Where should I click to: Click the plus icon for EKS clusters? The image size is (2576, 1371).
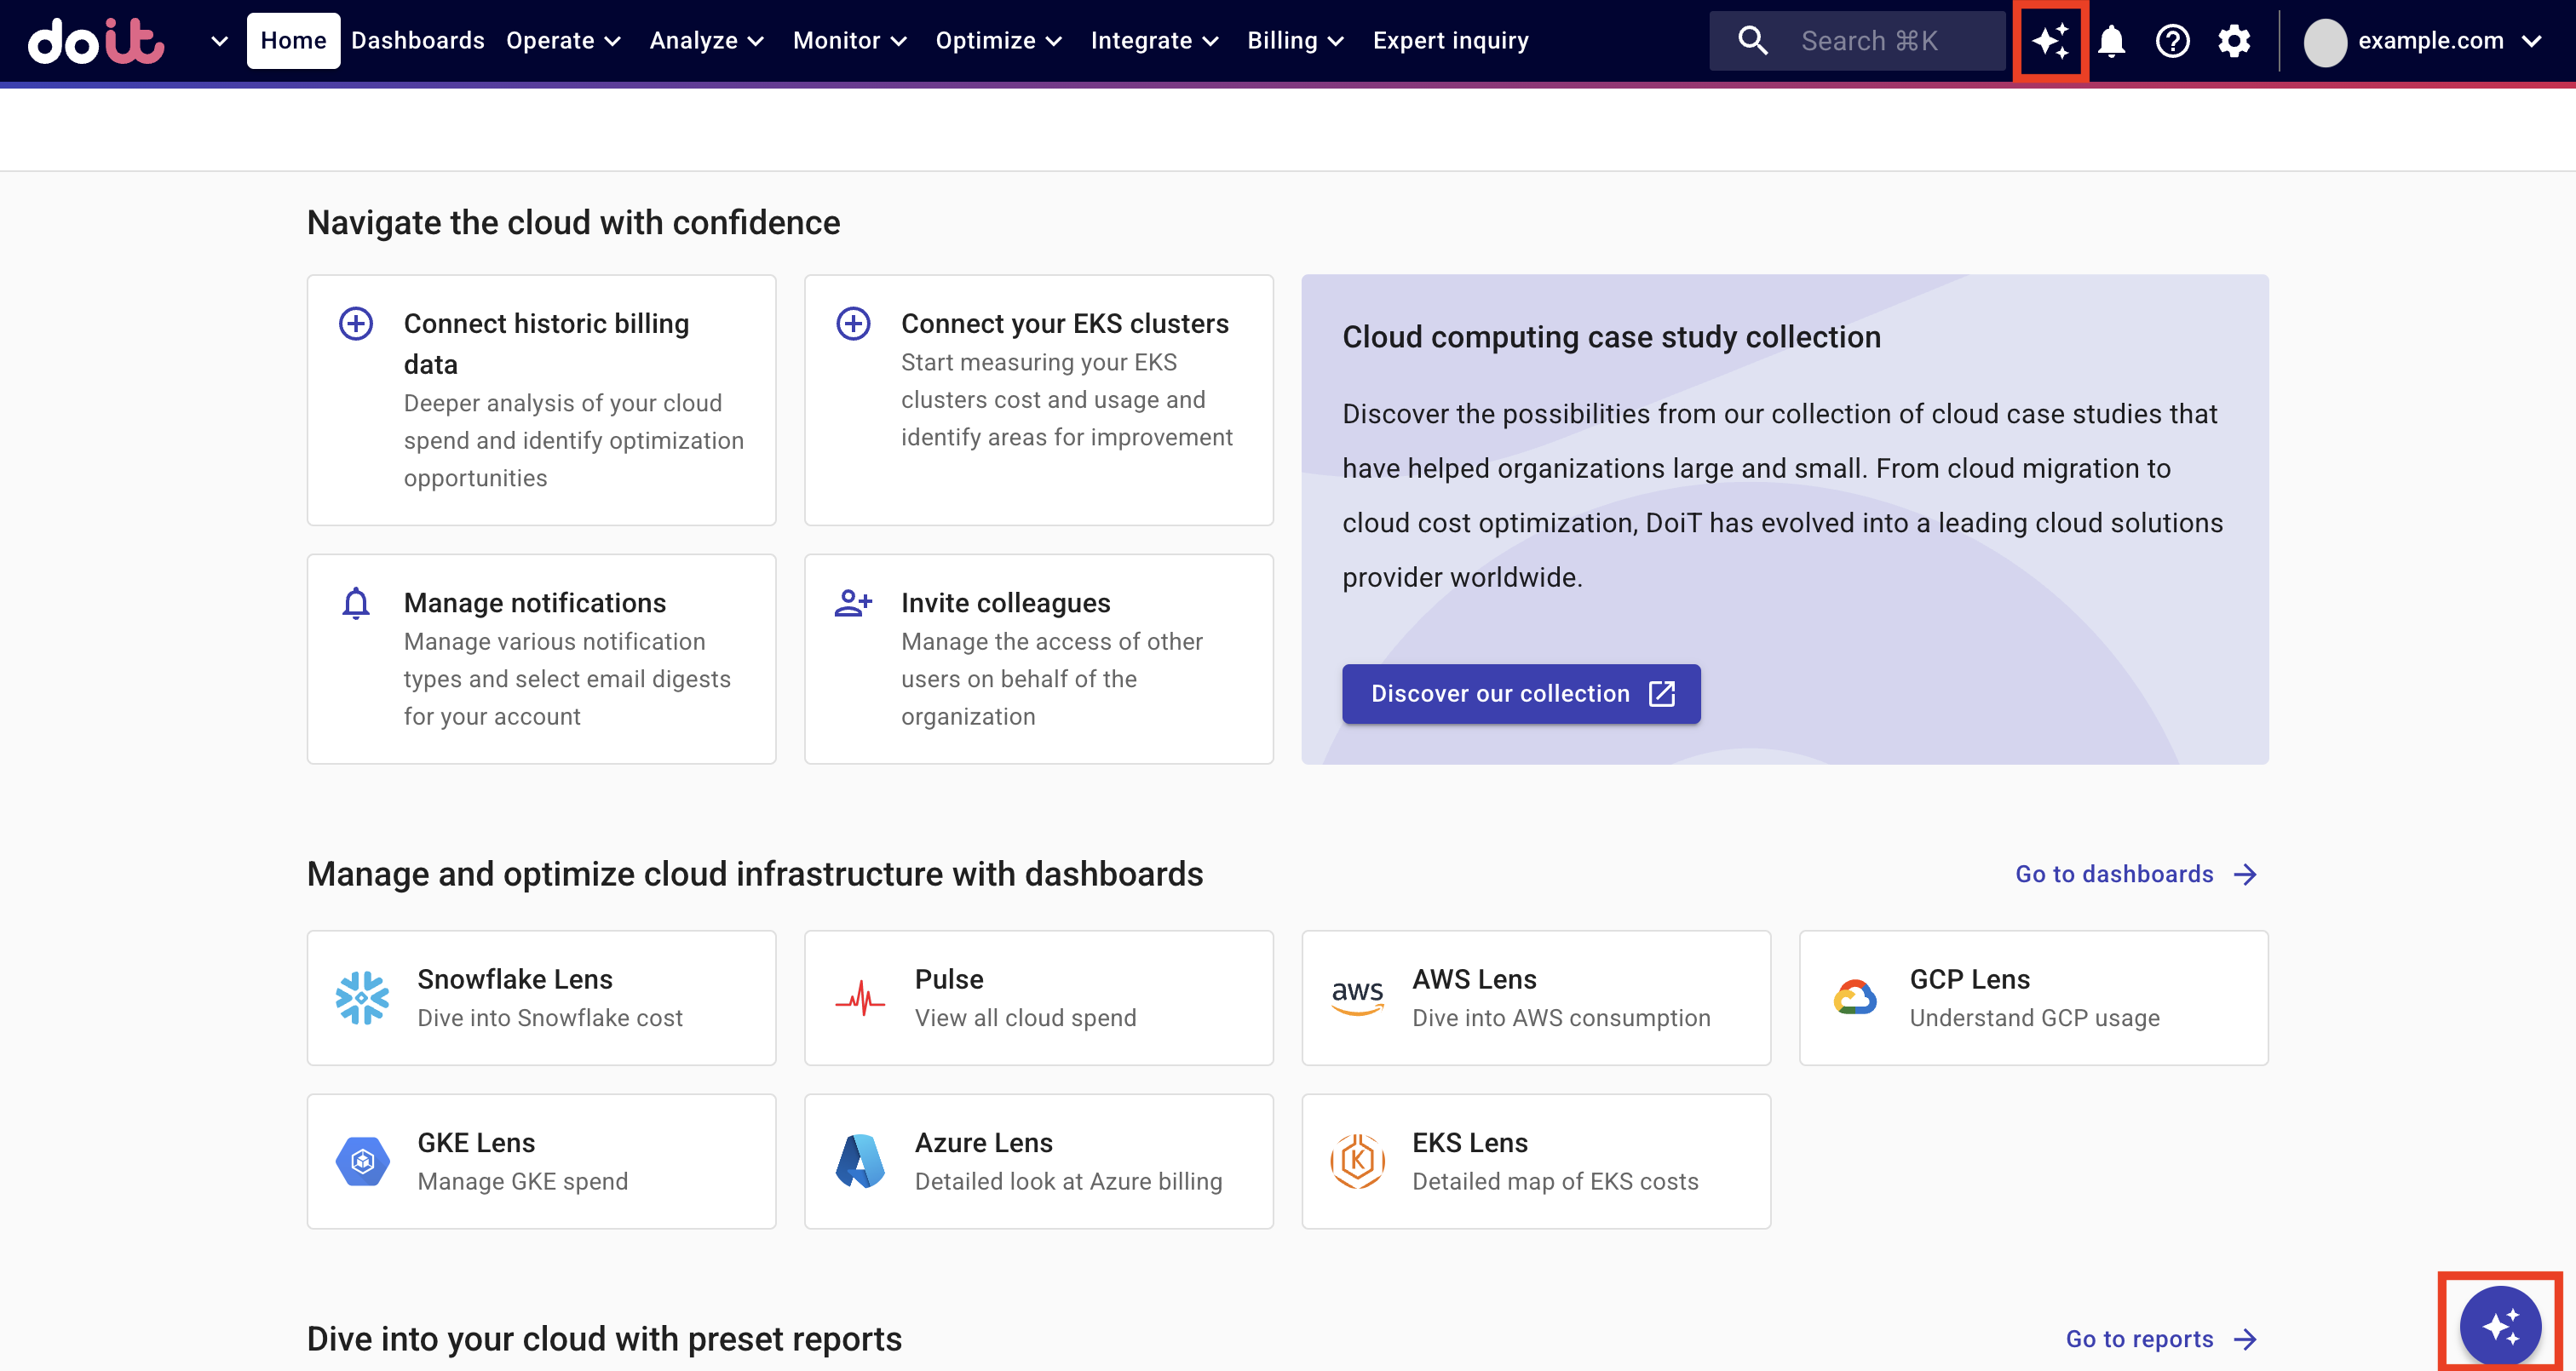(853, 324)
